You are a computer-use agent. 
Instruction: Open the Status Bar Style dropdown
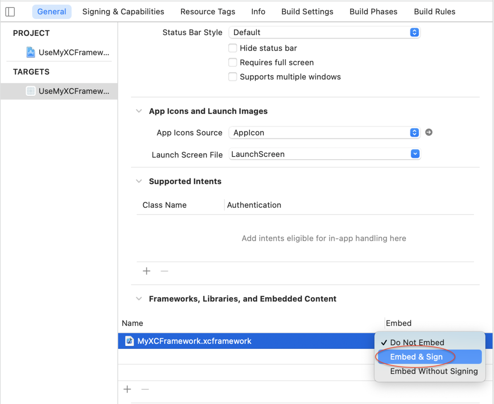pyautogui.click(x=324, y=32)
